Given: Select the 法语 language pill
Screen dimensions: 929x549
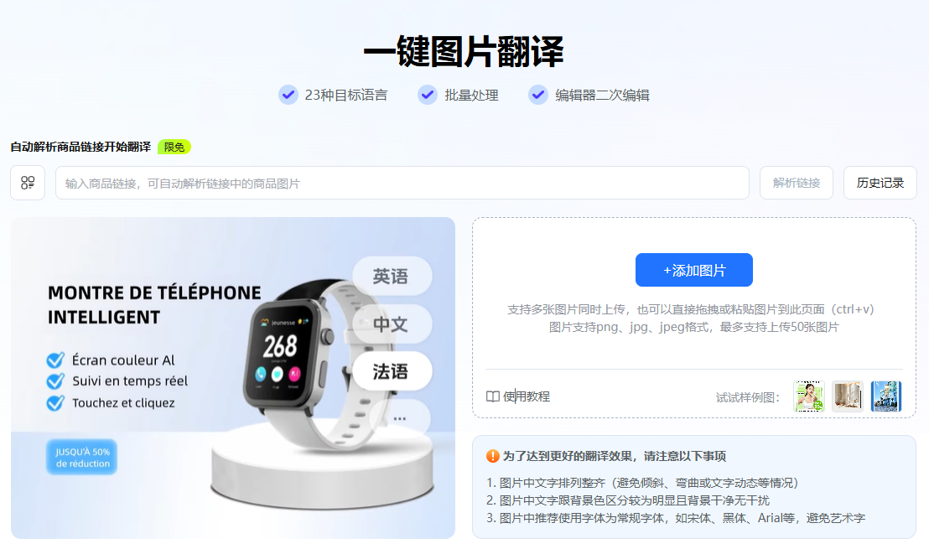Looking at the screenshot, I should [x=392, y=371].
